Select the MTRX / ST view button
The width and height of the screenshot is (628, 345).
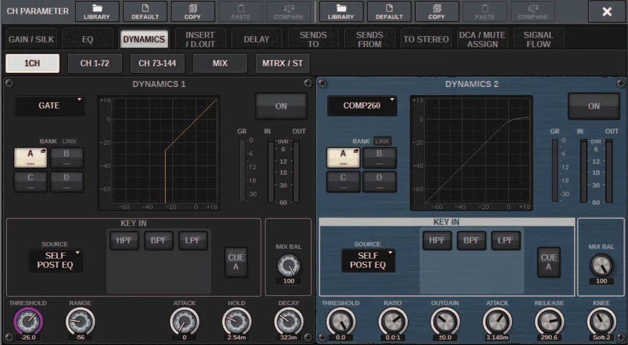click(x=282, y=63)
